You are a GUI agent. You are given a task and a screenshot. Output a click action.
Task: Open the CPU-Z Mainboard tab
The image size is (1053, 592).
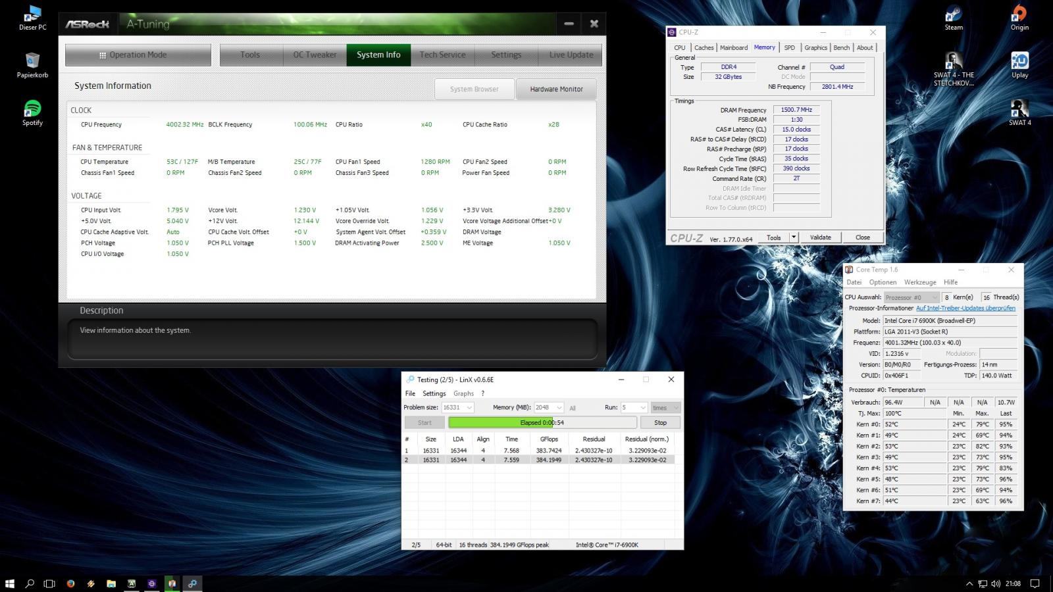(734, 47)
